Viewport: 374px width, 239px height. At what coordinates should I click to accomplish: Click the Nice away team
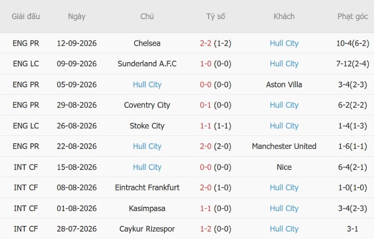click(x=284, y=167)
